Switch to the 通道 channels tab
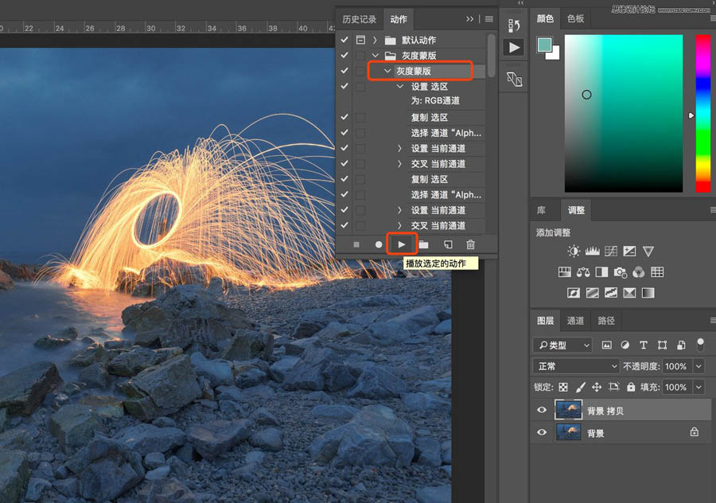Image resolution: width=716 pixels, height=503 pixels. [x=576, y=321]
